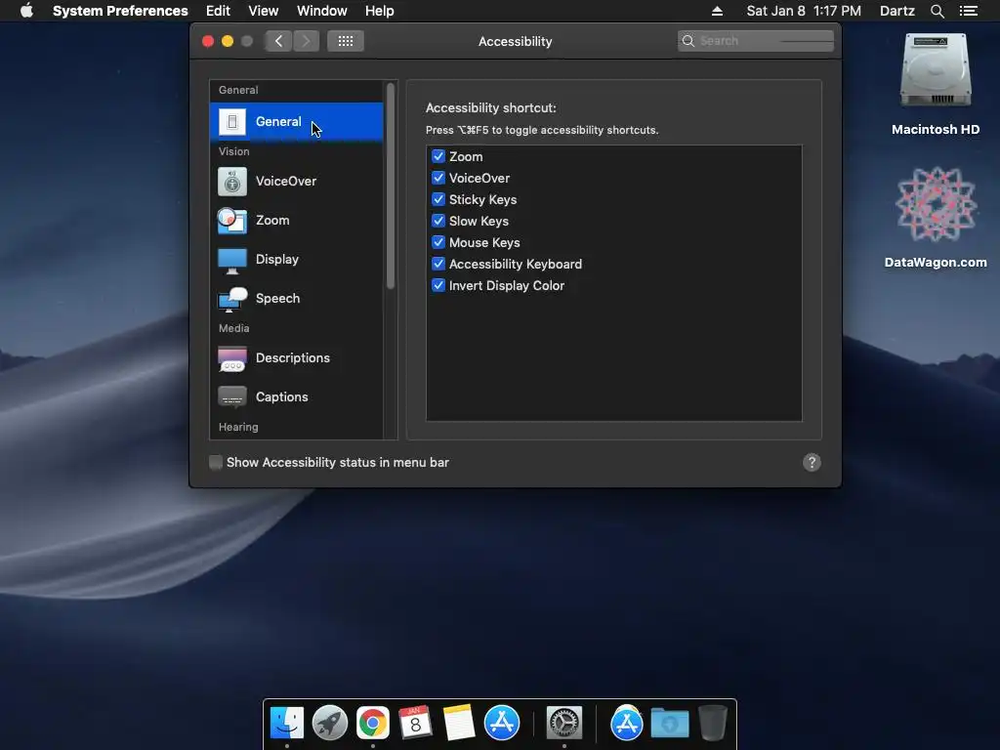Open Spotlight search in the menu bar

937,11
